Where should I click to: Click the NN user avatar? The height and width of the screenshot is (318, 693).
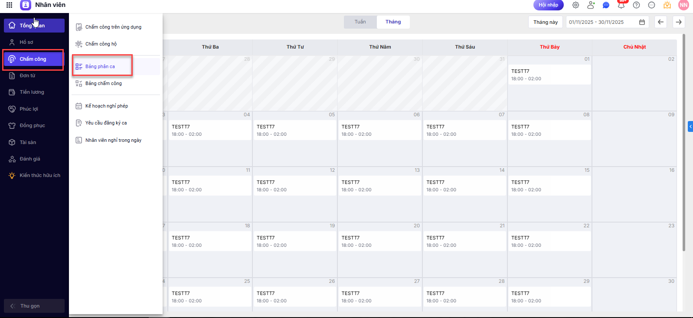pyautogui.click(x=683, y=5)
